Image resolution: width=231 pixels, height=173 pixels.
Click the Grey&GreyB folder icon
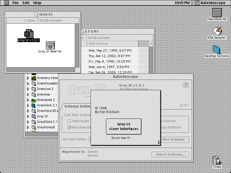(34, 127)
